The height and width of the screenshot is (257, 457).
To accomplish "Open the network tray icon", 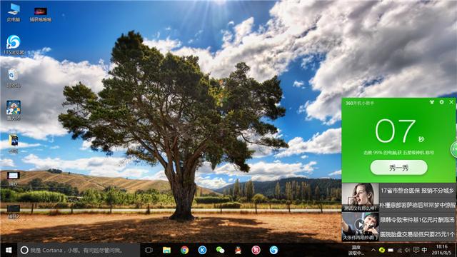I will pyautogui.click(x=399, y=250).
